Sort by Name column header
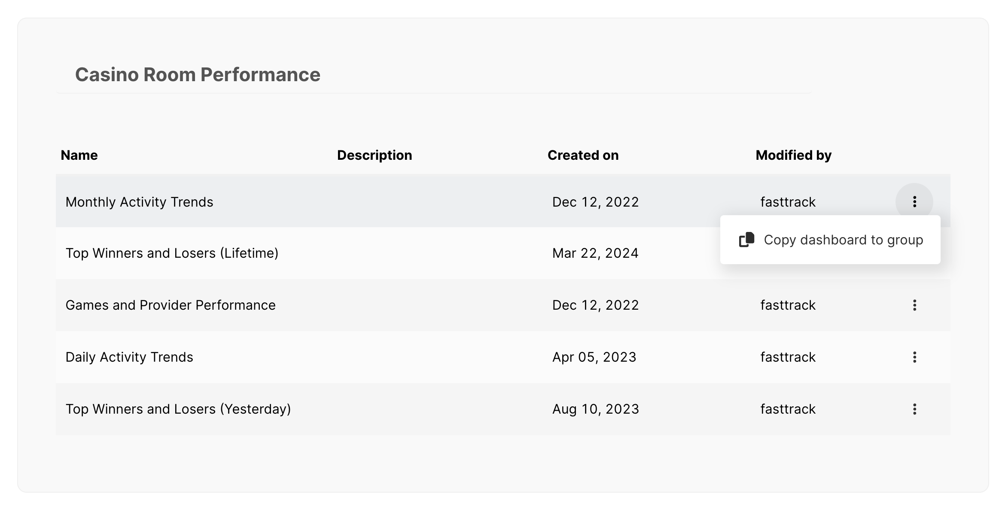Image resolution: width=999 pixels, height=512 pixels. 79,155
